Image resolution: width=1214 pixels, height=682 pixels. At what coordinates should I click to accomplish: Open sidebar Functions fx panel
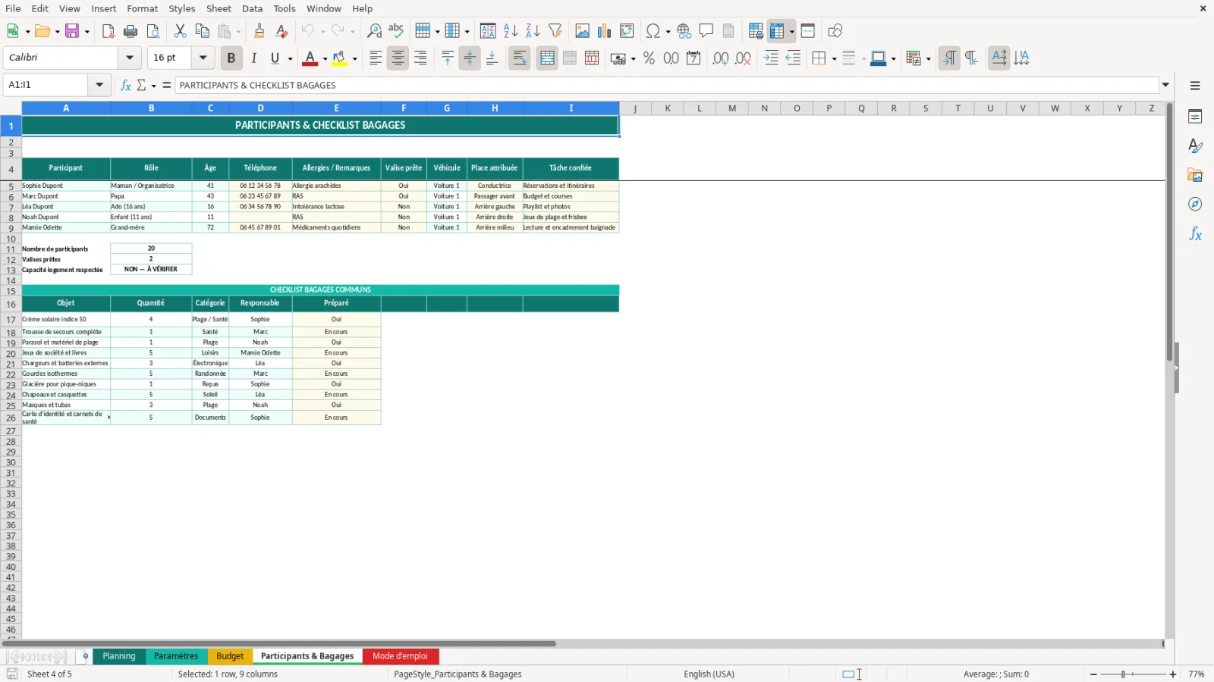click(x=1195, y=234)
